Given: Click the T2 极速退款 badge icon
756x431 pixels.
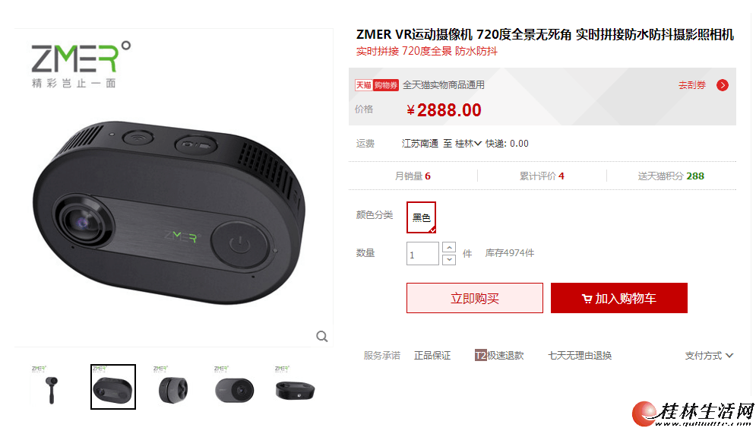Looking at the screenshot, I should tap(480, 355).
